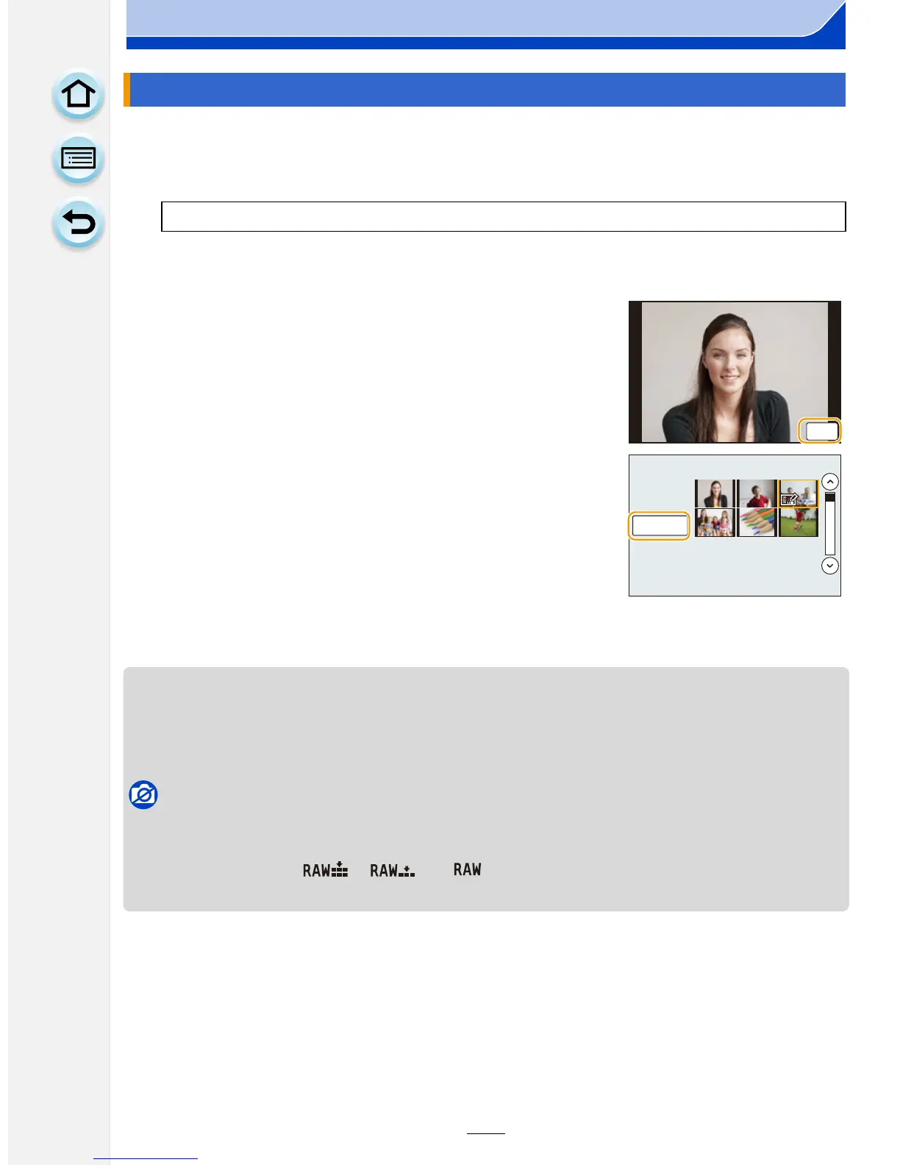Select the woman portrait thumbnail in grid
This screenshot has height=1165, width=900.
click(715, 494)
